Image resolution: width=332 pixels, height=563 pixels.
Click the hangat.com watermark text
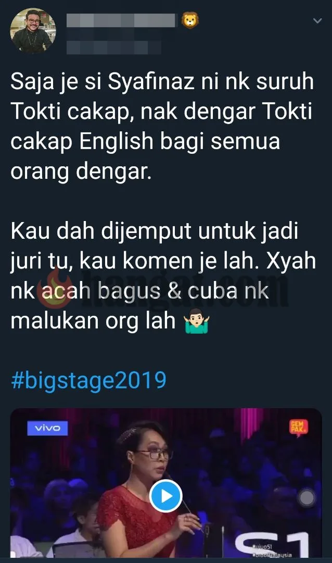(x=186, y=290)
